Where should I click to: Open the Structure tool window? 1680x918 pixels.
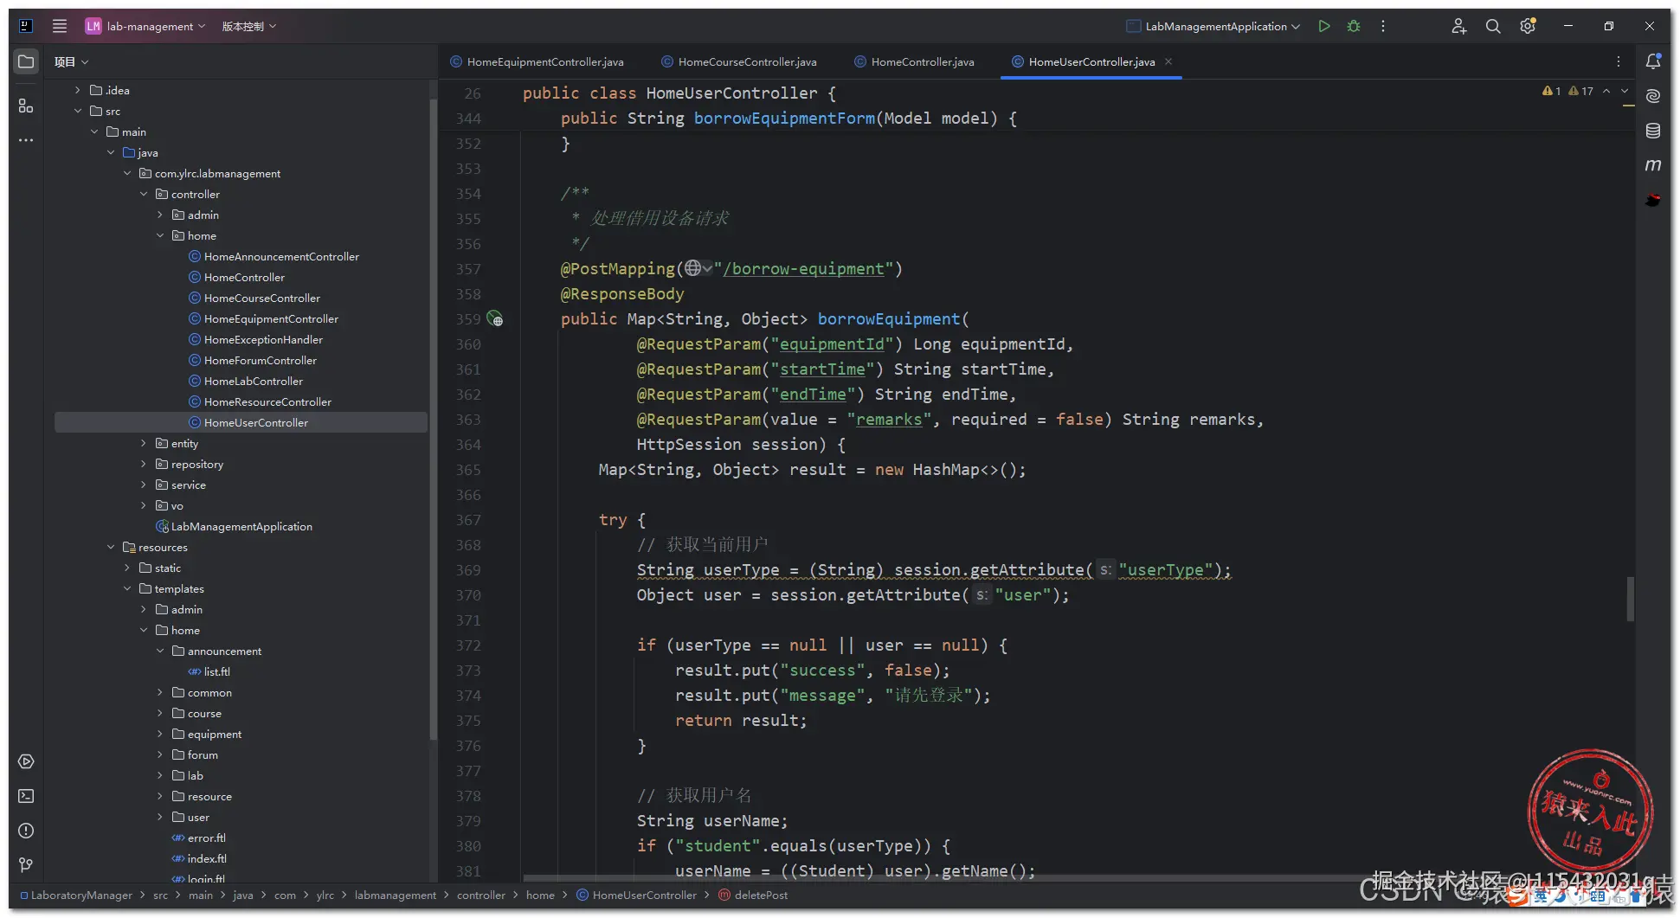[x=26, y=106]
